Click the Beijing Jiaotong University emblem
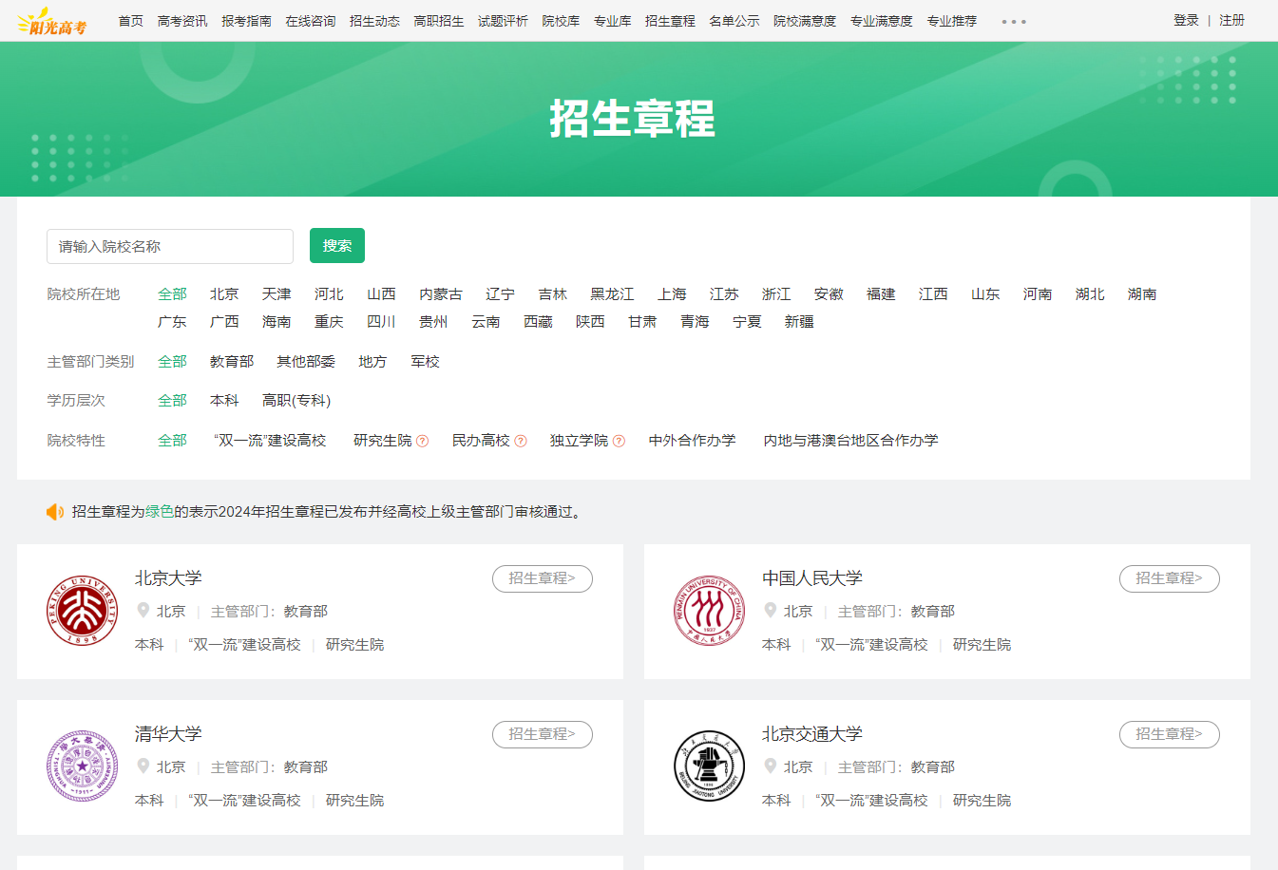1278x870 pixels. (708, 766)
